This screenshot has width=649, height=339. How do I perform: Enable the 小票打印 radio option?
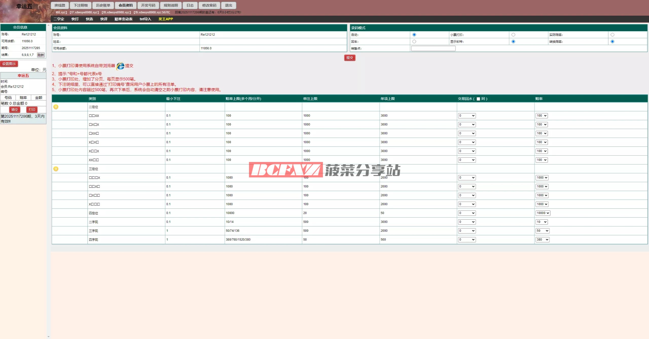point(513,35)
